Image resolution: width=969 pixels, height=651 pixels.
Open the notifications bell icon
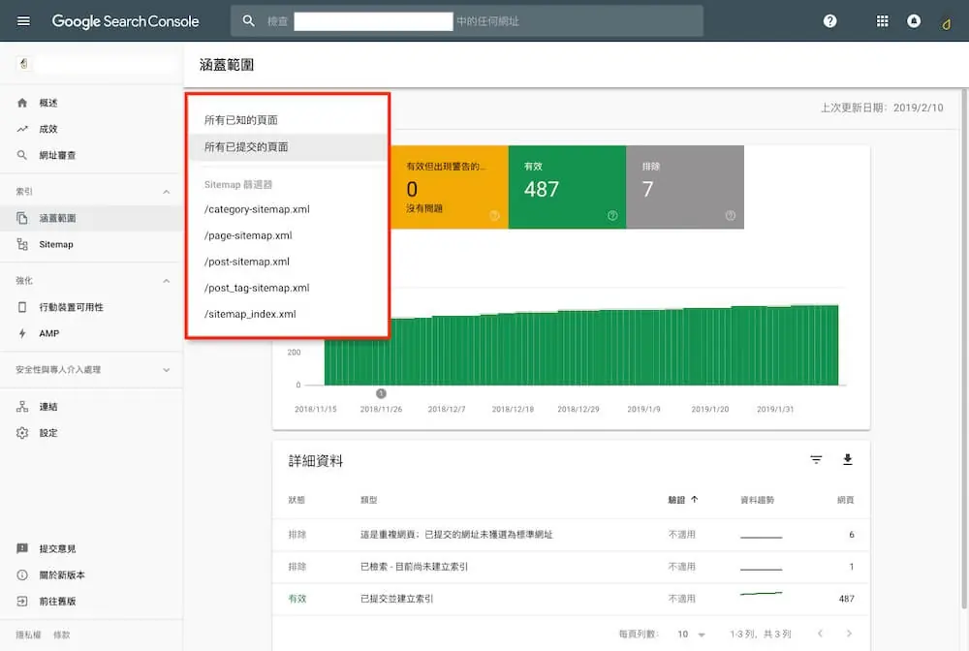coord(914,21)
